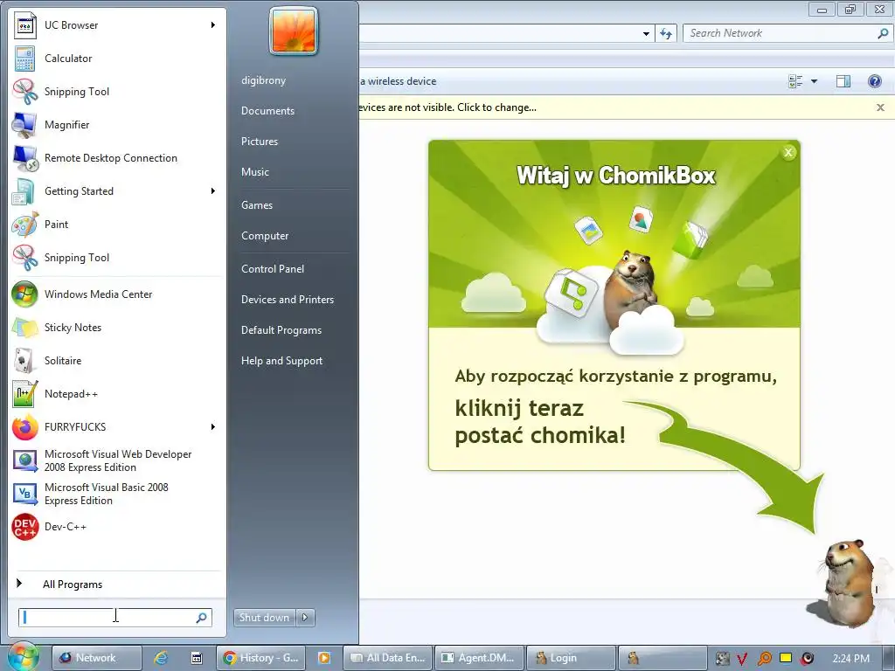Switch to Agent.DM... taskbar window

point(480,658)
